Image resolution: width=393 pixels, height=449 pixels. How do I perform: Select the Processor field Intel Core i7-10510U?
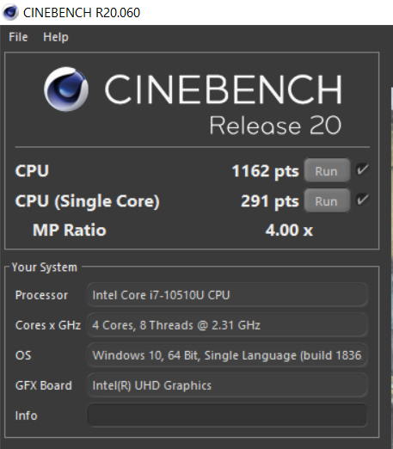[x=227, y=295]
